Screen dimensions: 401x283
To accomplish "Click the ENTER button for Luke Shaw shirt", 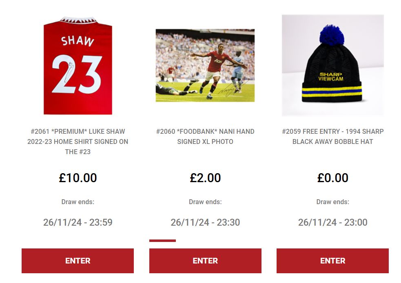I will click(78, 261).
